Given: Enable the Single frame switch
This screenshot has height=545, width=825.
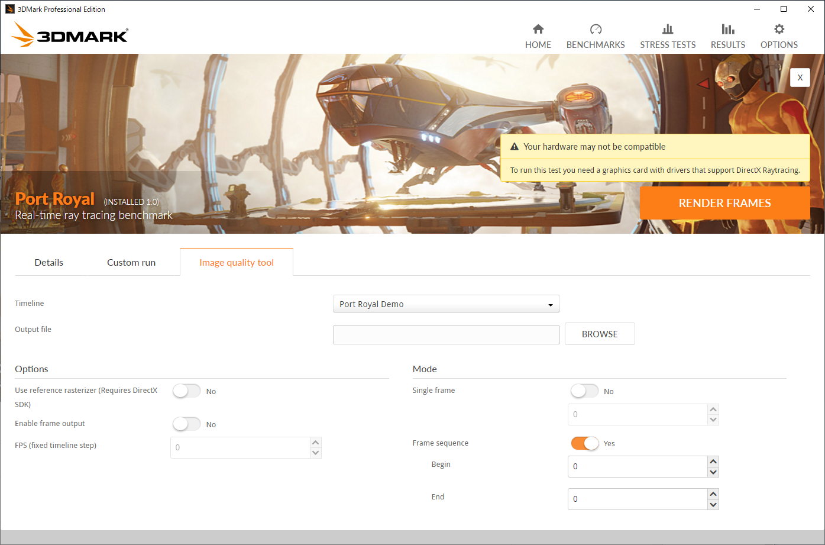Looking at the screenshot, I should click(x=584, y=391).
